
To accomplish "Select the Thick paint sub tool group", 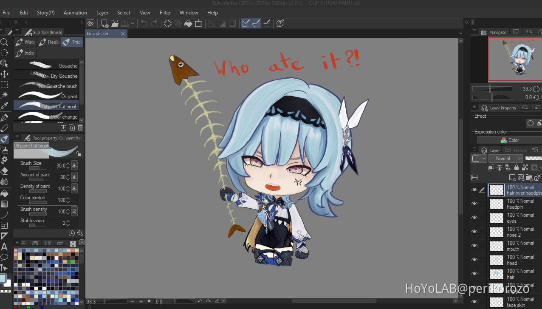I will click(x=72, y=42).
